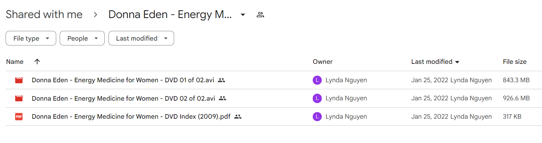This screenshot has width=542, height=143.
Task: Go back to Shared with me
Action: [44, 15]
